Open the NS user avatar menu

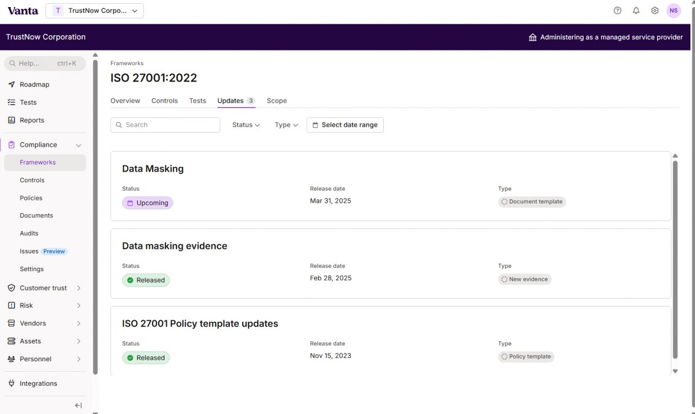tap(674, 10)
